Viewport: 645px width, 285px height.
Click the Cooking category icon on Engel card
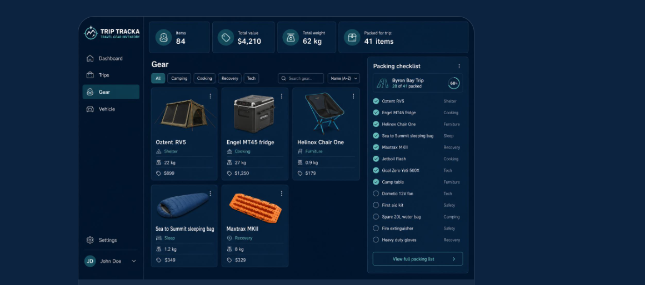coord(229,151)
